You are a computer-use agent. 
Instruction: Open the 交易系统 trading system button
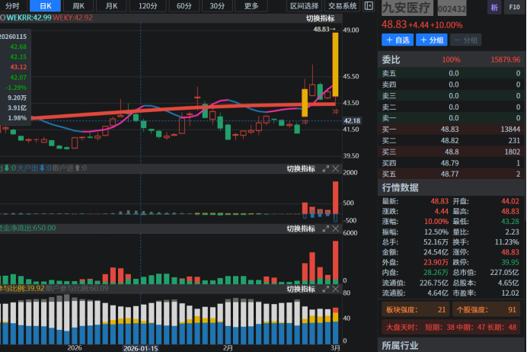(343, 6)
